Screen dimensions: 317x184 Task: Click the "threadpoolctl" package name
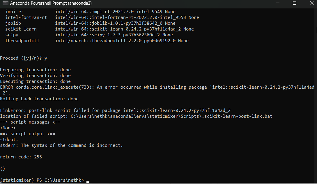click(x=22, y=41)
